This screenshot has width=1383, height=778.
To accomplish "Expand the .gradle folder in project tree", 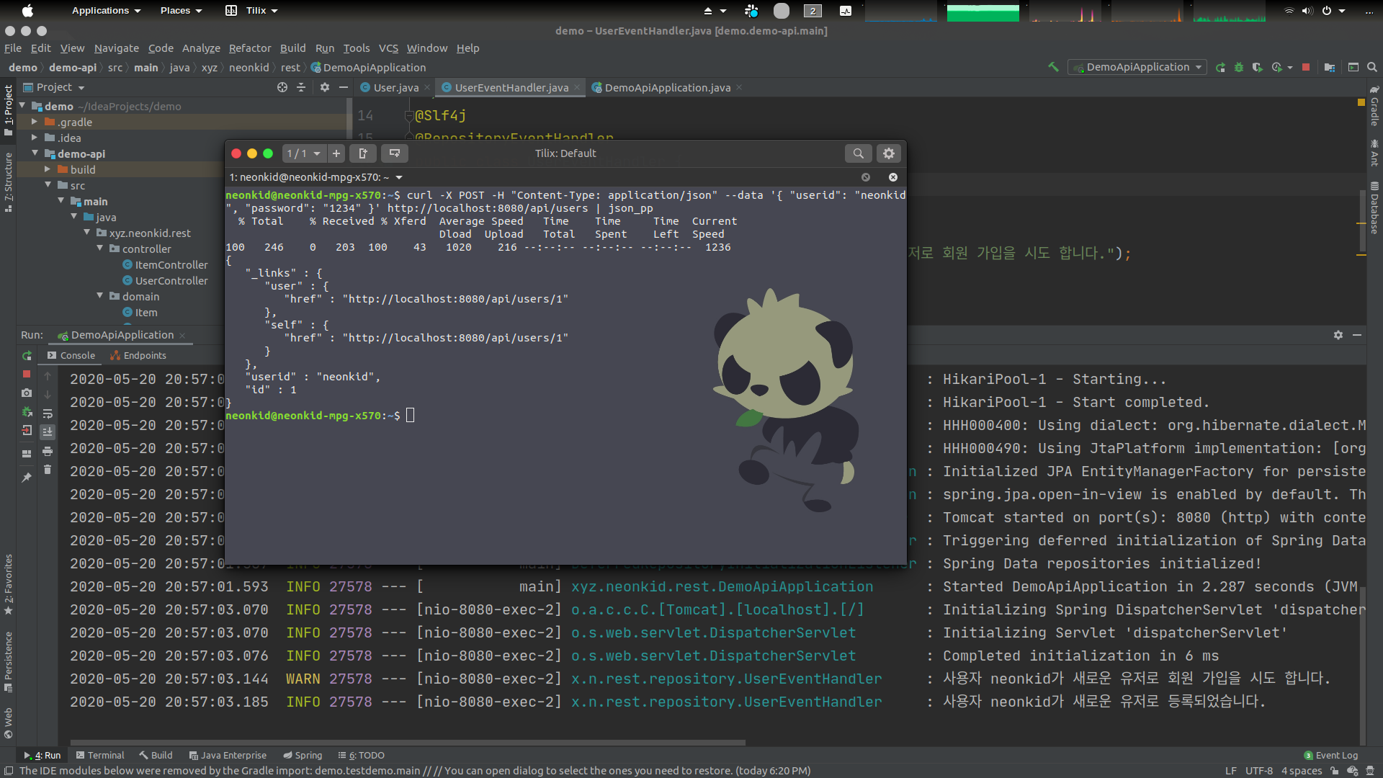I will pos(34,122).
